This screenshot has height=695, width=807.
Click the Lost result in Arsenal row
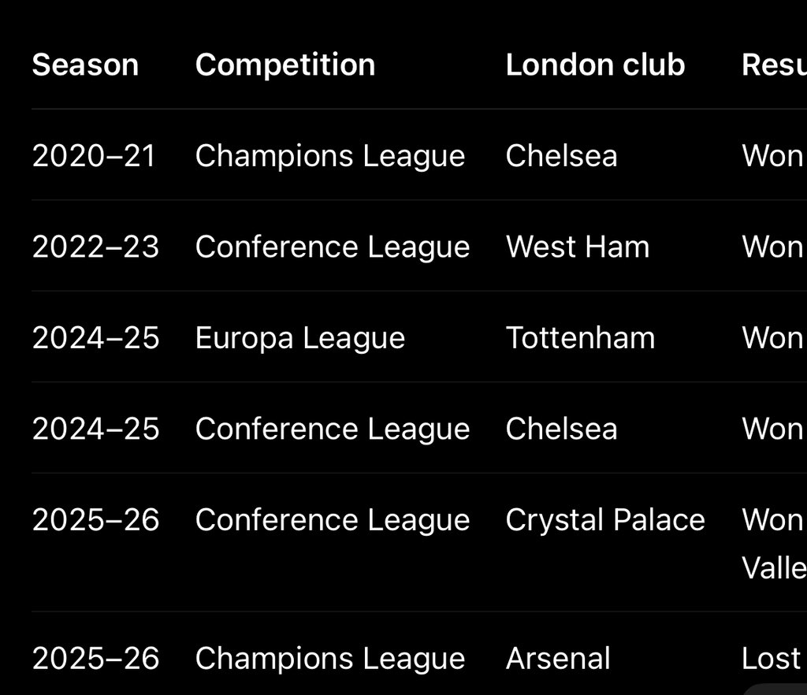click(x=771, y=659)
